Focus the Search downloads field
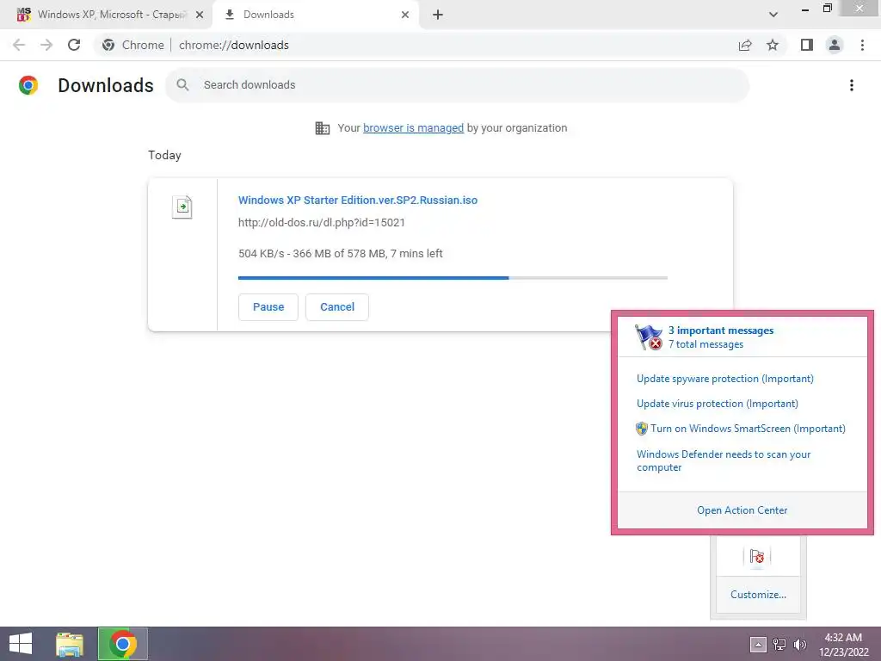 tap(458, 85)
